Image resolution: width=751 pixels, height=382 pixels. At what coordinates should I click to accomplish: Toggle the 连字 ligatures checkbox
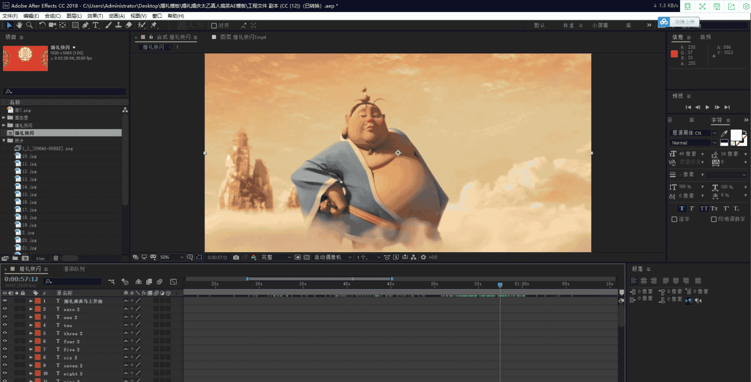pyautogui.click(x=674, y=219)
